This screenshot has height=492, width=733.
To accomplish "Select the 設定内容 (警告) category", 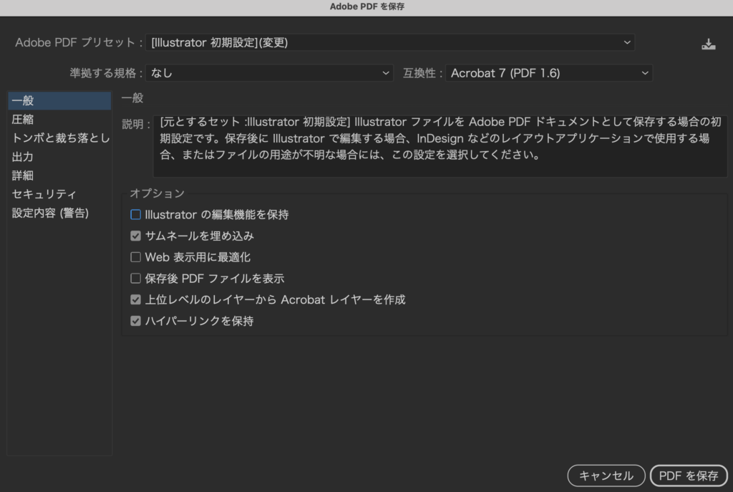I will [59, 213].
